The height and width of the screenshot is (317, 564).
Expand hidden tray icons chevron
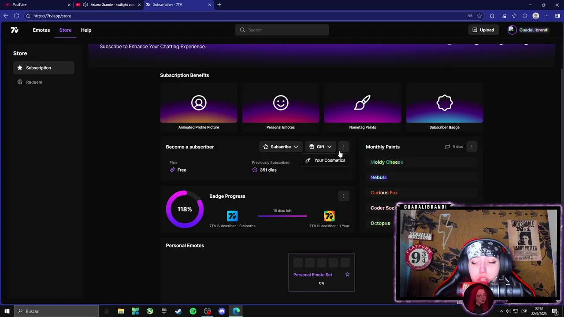coord(501,311)
